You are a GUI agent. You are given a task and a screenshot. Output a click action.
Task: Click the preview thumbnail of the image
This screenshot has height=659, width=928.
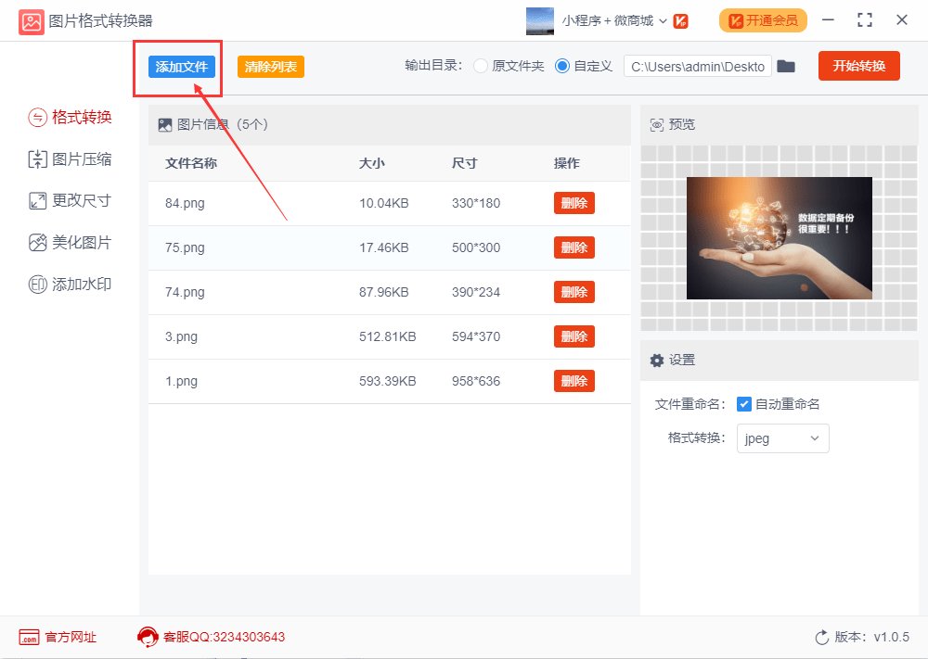pos(779,237)
